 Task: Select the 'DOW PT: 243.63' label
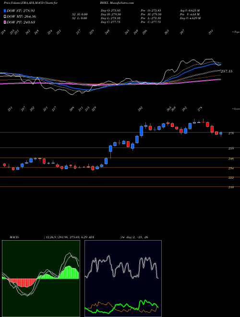click(x=21, y=22)
